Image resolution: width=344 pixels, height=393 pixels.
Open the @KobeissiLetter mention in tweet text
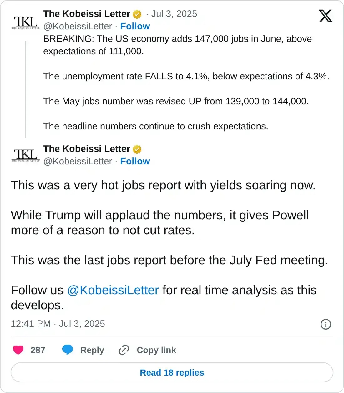click(113, 290)
